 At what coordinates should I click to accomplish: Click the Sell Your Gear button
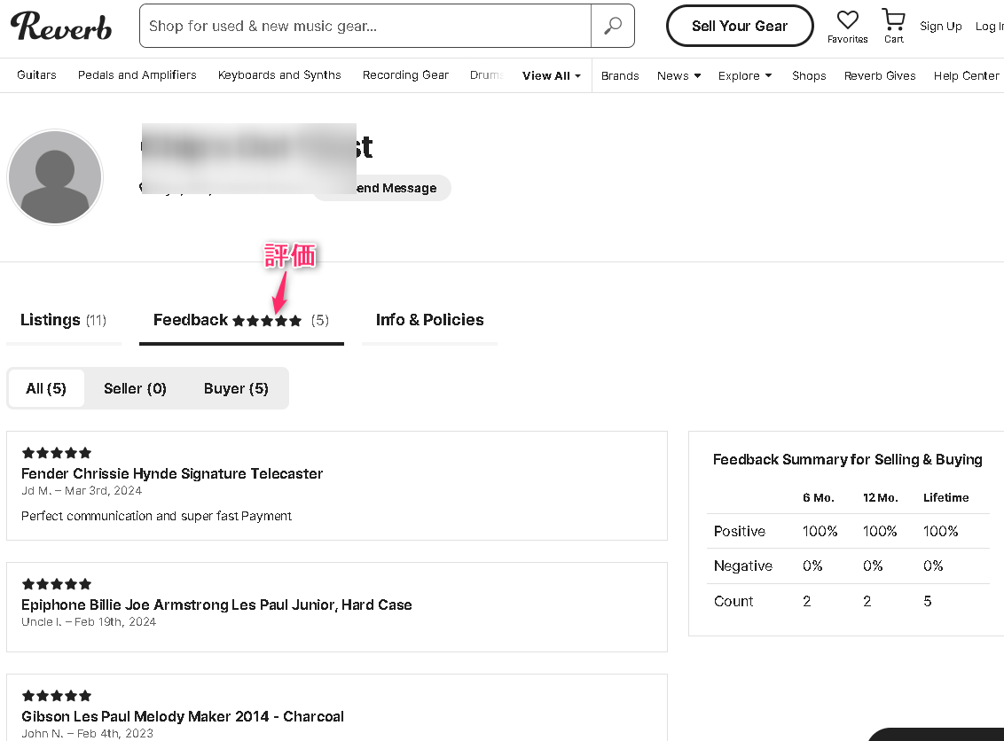pyautogui.click(x=739, y=26)
